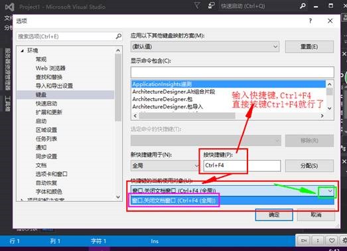Select 启动 in options tree
Viewport: 347px width, 251px height.
point(41,121)
